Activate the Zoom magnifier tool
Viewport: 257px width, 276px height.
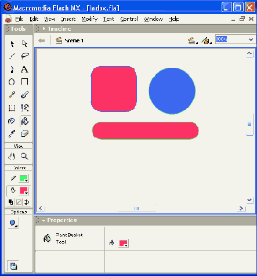pyautogui.click(x=24, y=156)
